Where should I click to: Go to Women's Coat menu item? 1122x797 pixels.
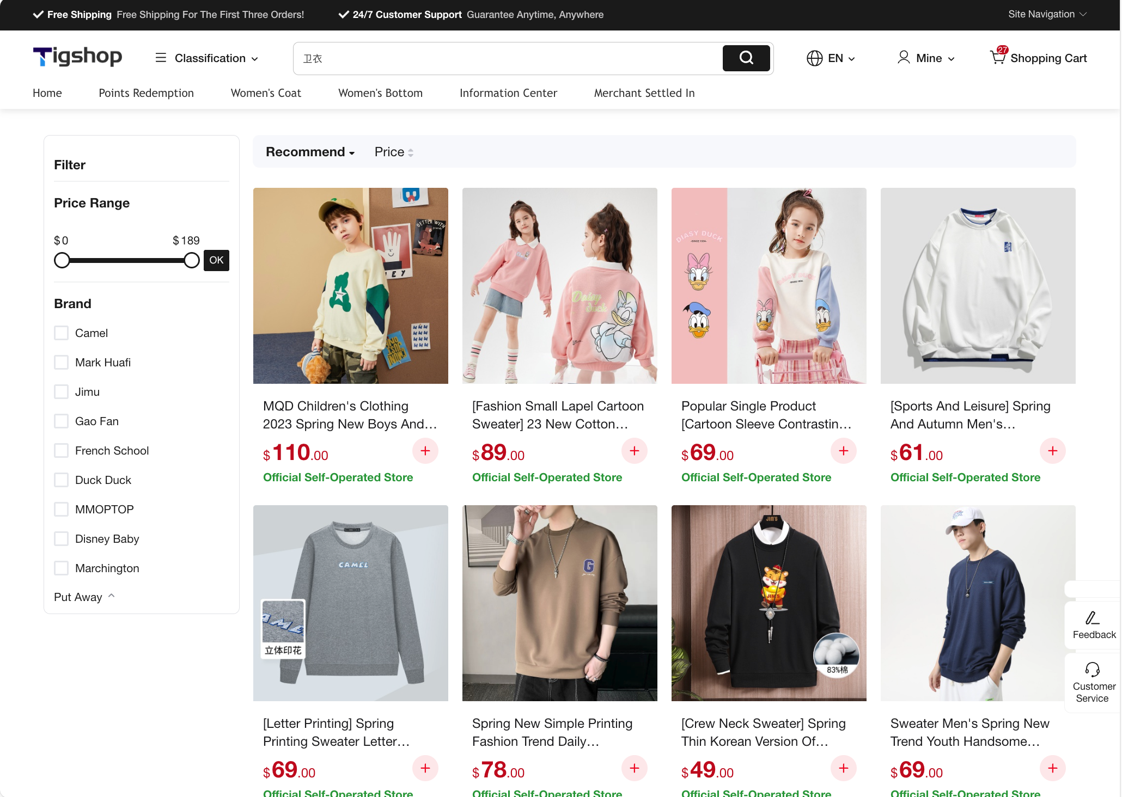point(266,93)
